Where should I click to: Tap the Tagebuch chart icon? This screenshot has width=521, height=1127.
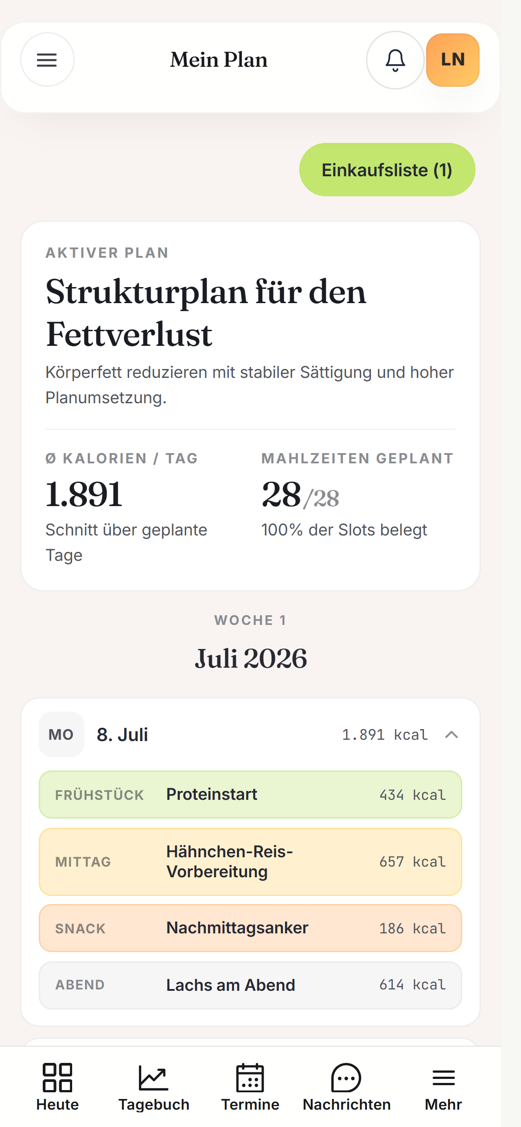(154, 1078)
